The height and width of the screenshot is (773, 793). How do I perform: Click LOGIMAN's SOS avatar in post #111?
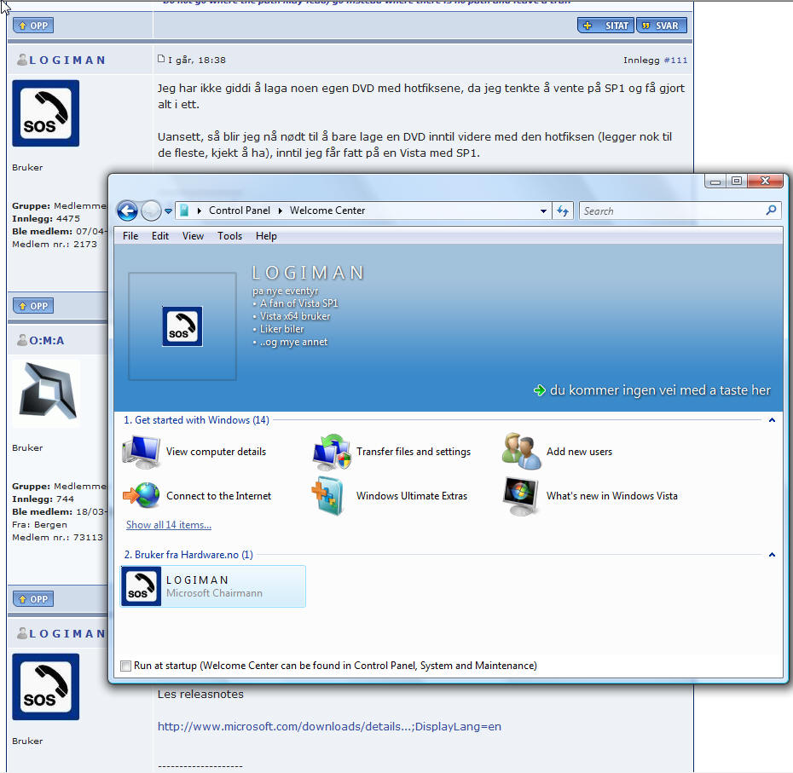point(45,113)
